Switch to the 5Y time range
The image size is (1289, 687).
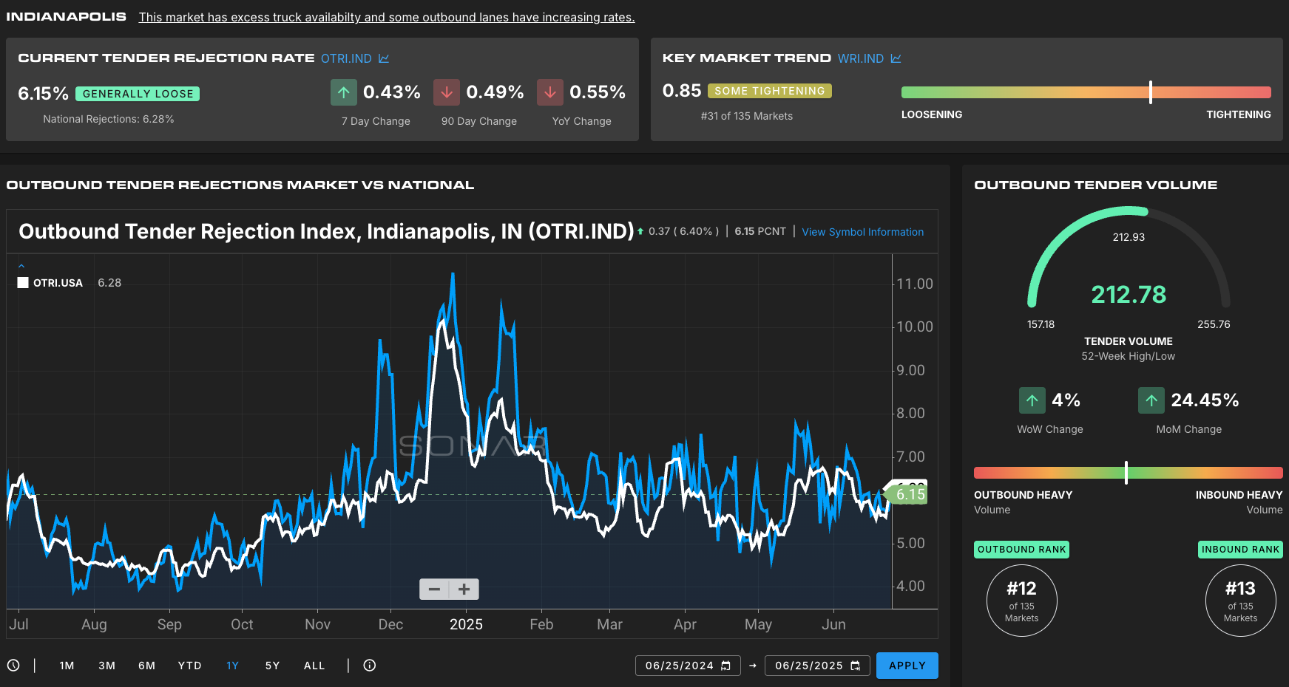[272, 666]
